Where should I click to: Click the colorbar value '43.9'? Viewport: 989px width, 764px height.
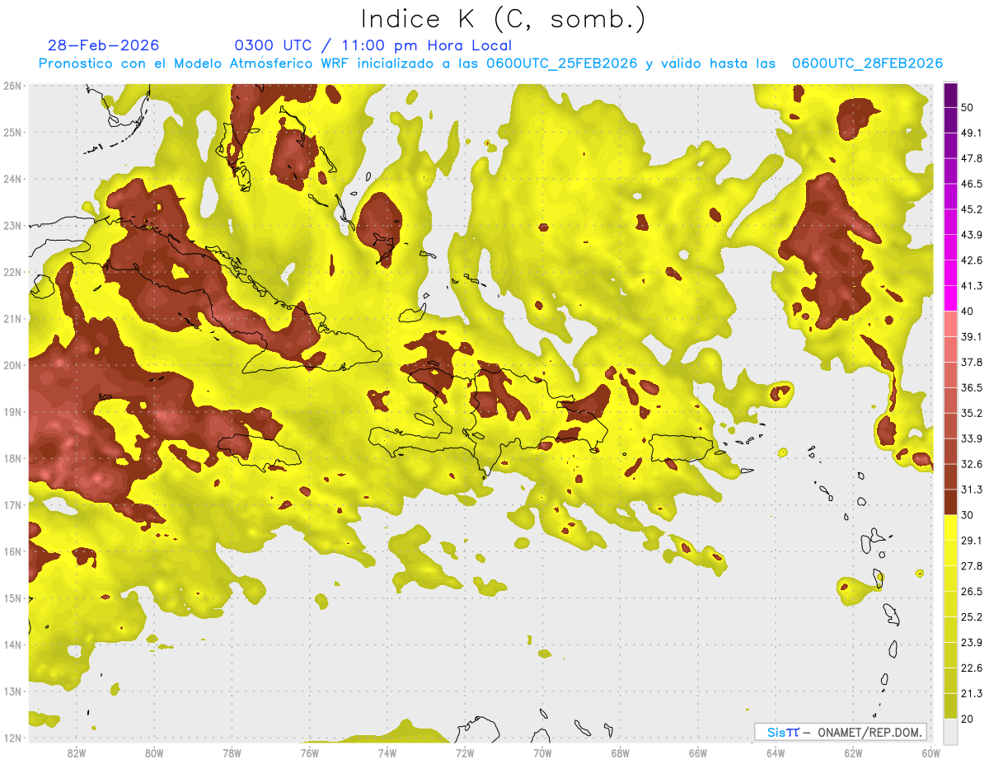point(972,235)
